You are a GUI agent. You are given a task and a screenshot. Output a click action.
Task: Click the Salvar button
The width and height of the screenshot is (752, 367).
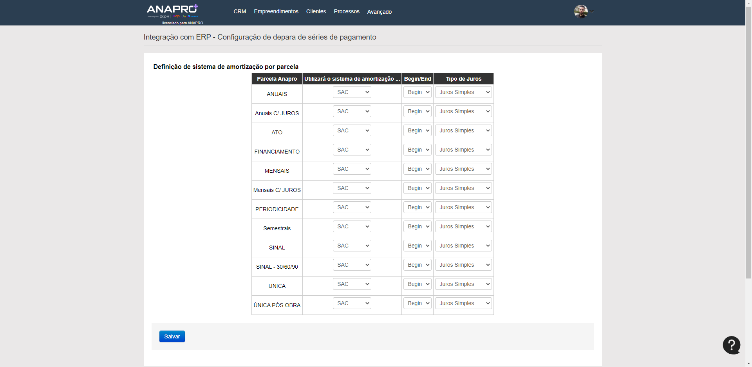(x=172, y=336)
